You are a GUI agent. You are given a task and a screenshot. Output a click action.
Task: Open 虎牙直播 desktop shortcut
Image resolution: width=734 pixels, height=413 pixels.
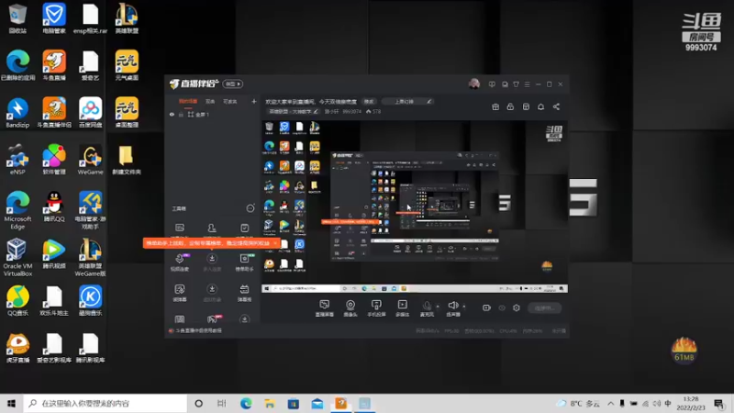point(17,348)
